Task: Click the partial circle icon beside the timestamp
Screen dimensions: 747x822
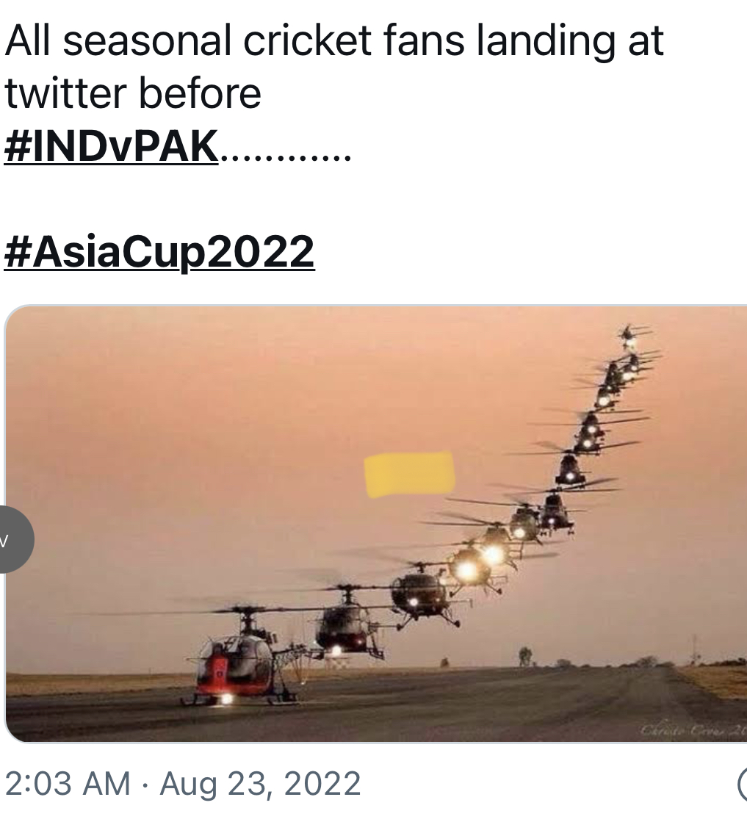Action: click(x=742, y=785)
